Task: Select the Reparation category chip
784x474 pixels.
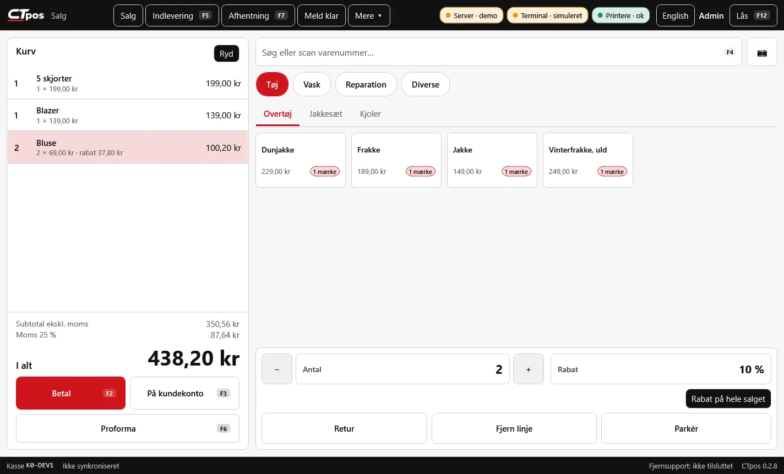Action: [366, 84]
